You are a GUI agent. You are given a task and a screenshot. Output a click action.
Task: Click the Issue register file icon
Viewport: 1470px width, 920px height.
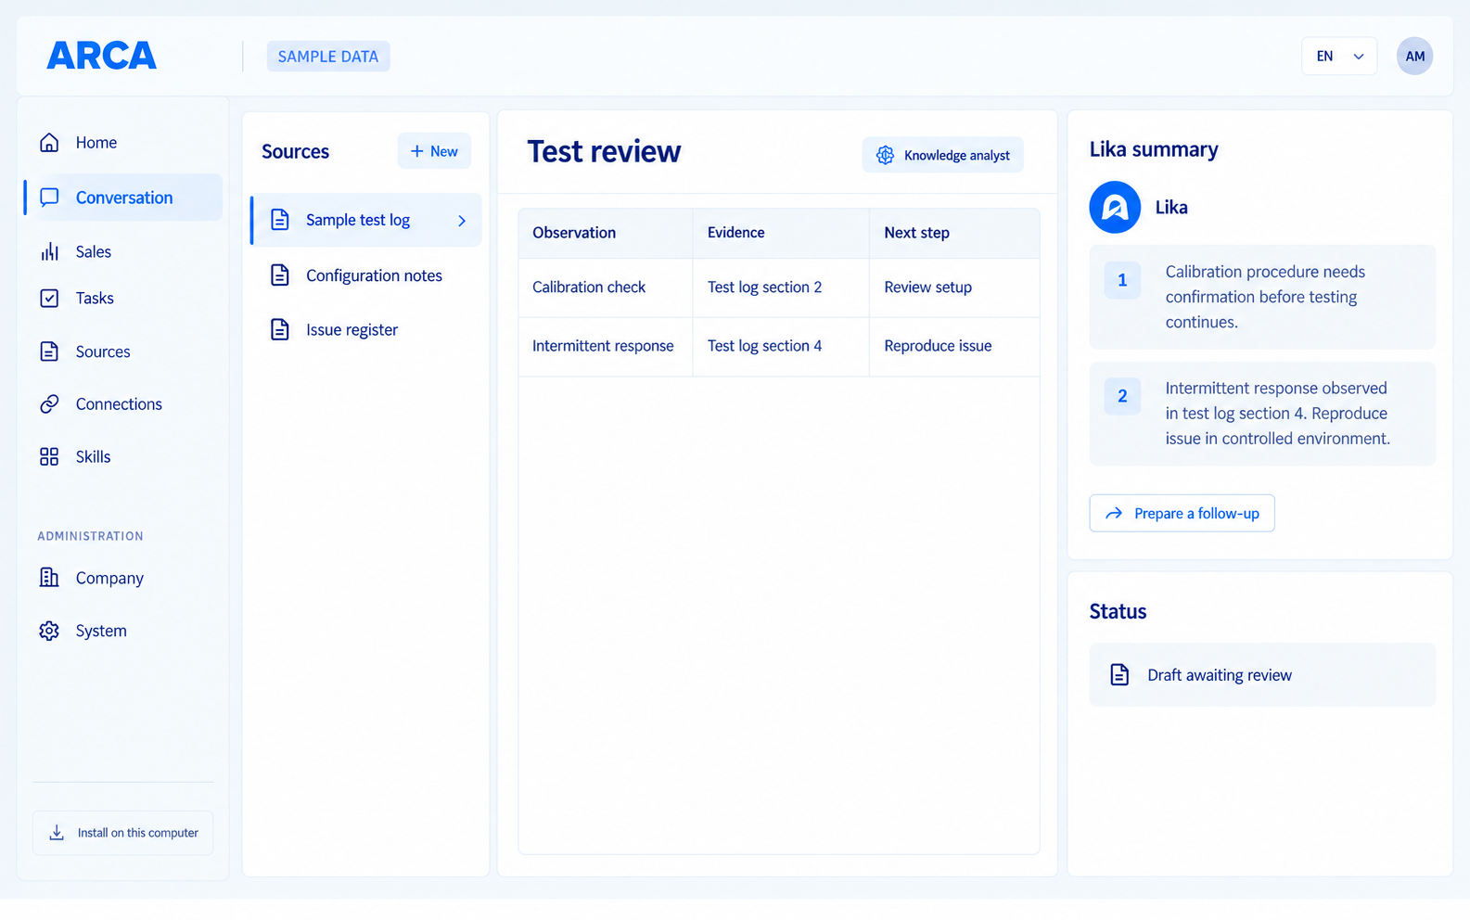pyautogui.click(x=279, y=329)
